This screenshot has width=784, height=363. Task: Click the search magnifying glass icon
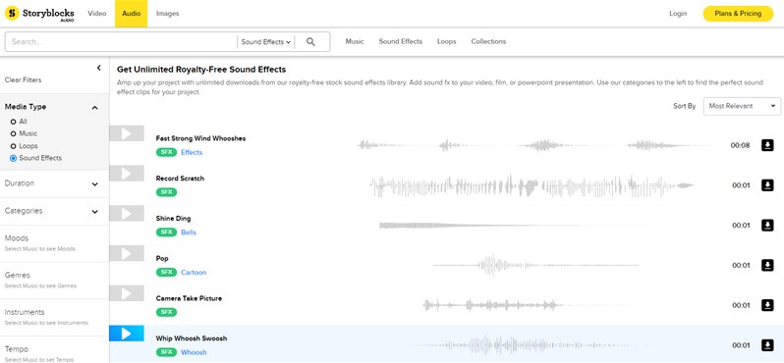[x=310, y=42]
